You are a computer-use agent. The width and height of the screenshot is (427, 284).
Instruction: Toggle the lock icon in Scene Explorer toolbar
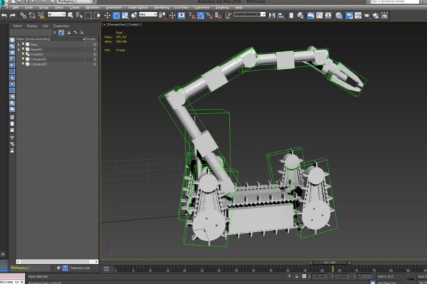pos(69,33)
